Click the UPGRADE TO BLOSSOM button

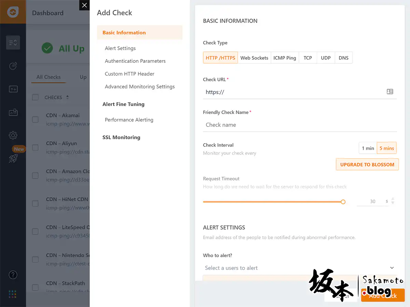pos(367,164)
